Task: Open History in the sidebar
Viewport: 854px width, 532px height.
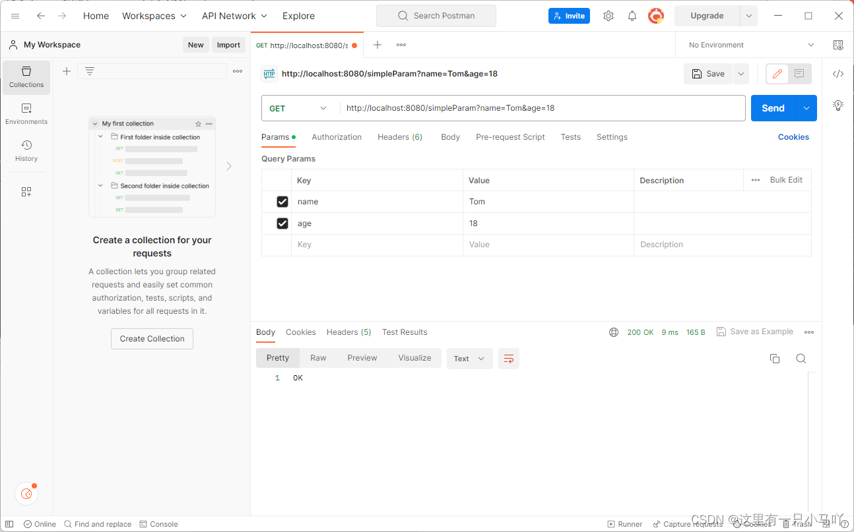Action: (26, 151)
